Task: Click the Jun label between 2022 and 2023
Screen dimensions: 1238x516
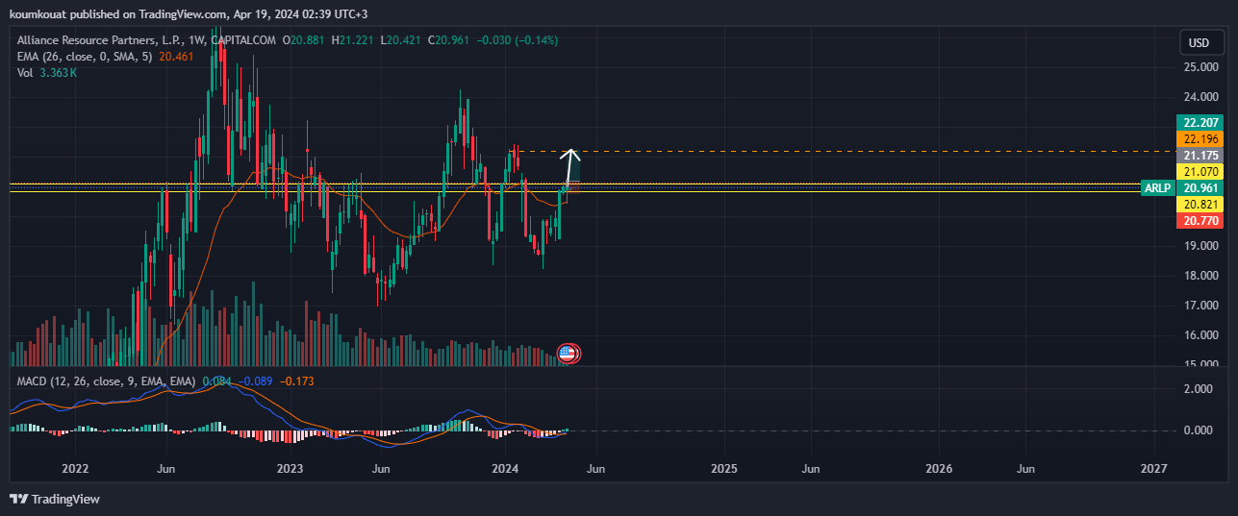Action: click(166, 469)
